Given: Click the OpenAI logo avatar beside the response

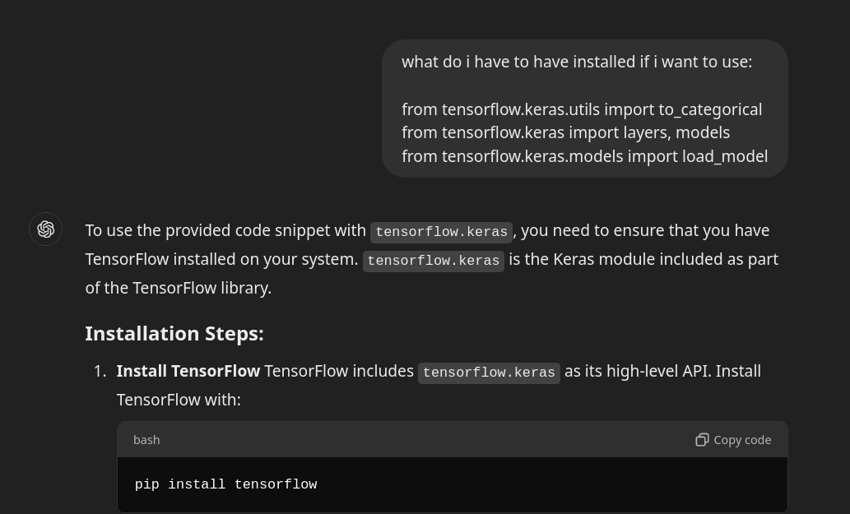Looking at the screenshot, I should (x=45, y=229).
